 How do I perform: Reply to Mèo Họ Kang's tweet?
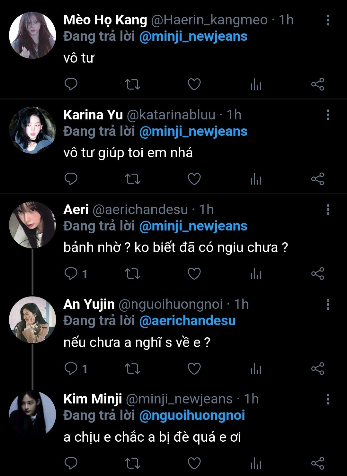coord(71,84)
